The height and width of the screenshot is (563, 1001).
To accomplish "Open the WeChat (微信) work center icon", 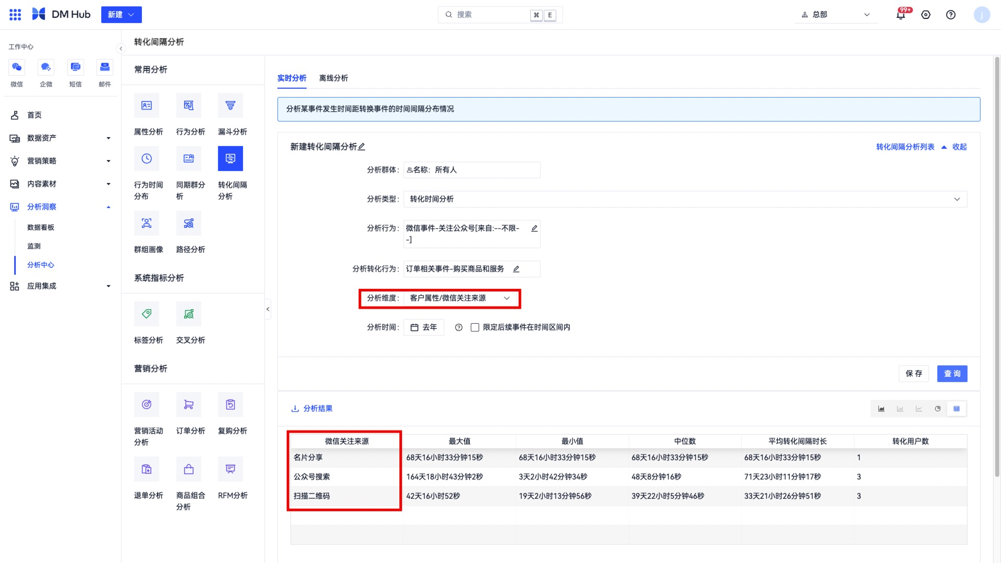I will [x=17, y=67].
